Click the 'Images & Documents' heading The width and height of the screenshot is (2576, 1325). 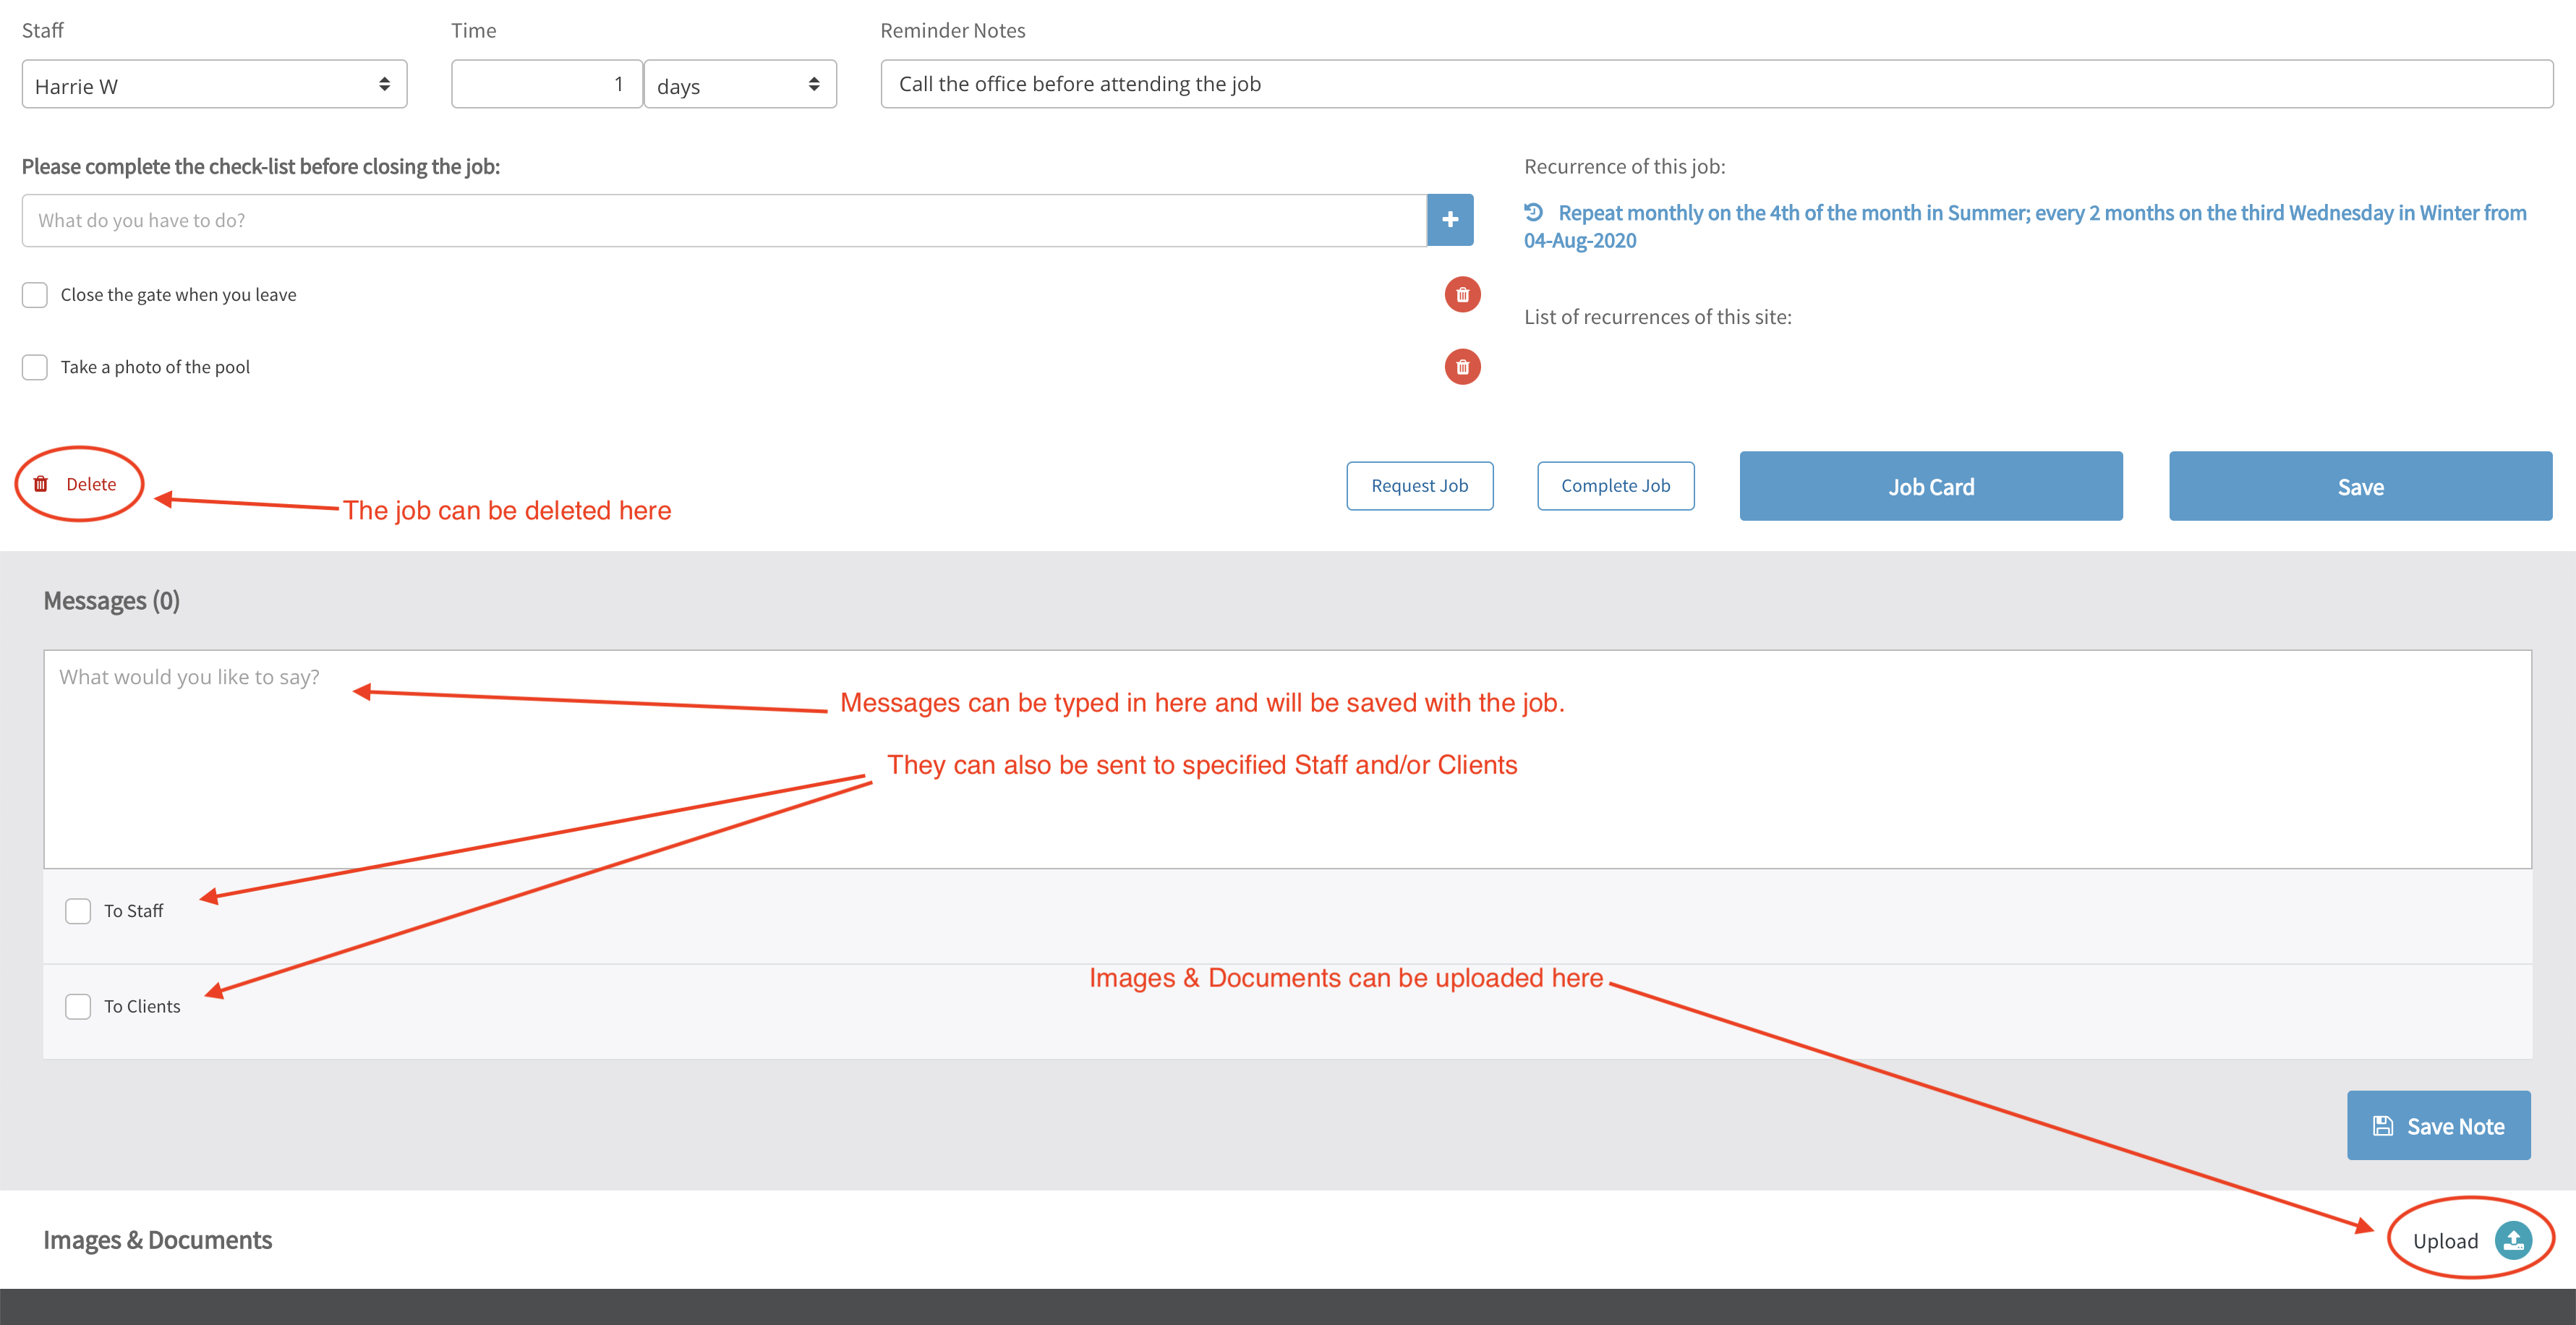(x=158, y=1240)
